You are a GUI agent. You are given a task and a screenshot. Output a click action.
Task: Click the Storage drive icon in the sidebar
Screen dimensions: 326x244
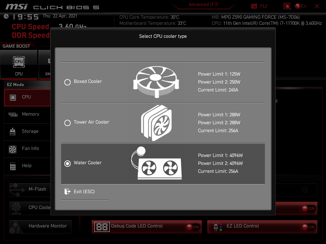click(13, 132)
